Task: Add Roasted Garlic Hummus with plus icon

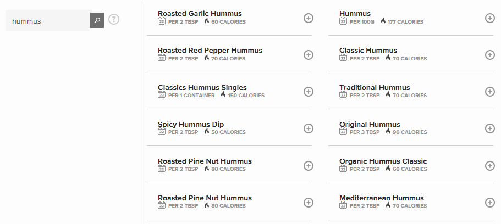Action: pos(309,18)
